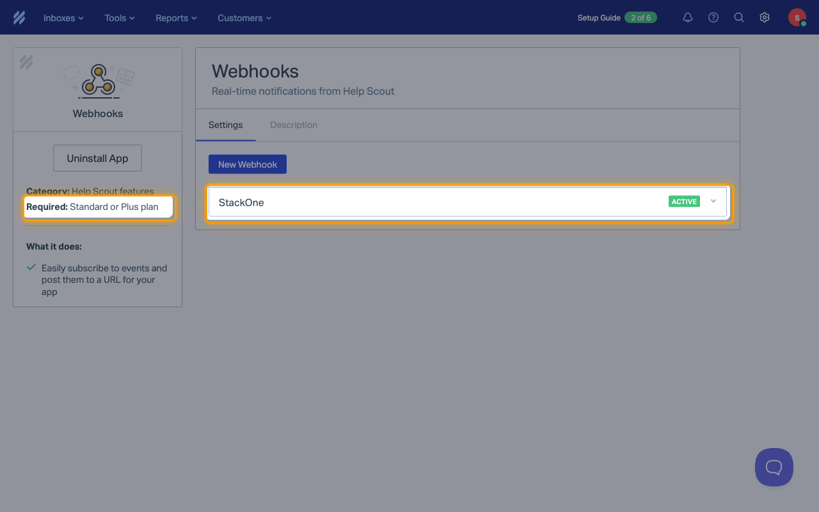Click the 2 of 6 progress badge
Image resolution: width=819 pixels, height=512 pixels.
pos(640,18)
